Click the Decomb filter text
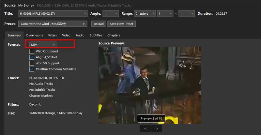The image size is (261, 135). tap(35, 104)
